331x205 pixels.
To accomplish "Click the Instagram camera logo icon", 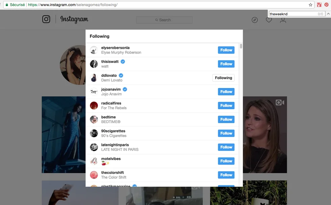I will [x=46, y=19].
